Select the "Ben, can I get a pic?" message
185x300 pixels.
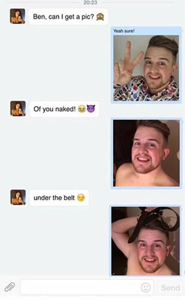click(69, 17)
